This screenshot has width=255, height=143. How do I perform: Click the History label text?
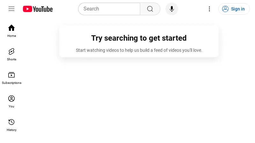tap(11, 130)
